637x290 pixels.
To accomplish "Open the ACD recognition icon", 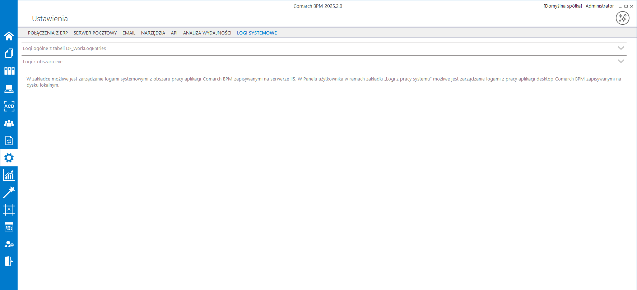I will (x=9, y=106).
